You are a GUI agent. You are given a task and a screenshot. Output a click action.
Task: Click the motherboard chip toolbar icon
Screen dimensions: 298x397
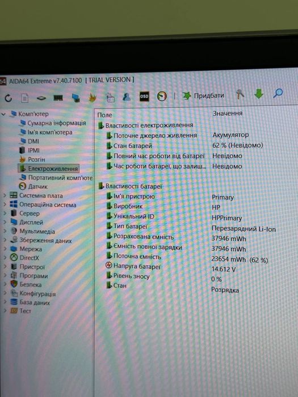(41, 98)
